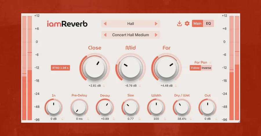261x136 pixels.
Task: Click the Decay knob
Action: [105, 107]
